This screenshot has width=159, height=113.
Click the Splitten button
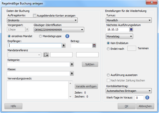[90, 64]
